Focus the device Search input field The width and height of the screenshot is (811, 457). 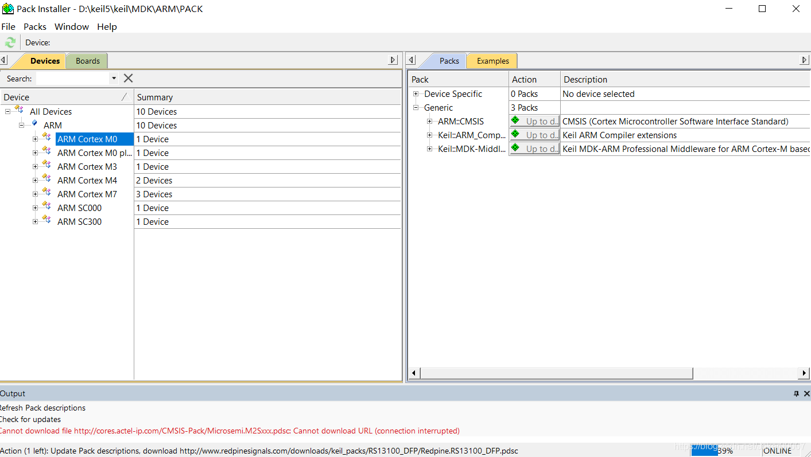coord(72,79)
